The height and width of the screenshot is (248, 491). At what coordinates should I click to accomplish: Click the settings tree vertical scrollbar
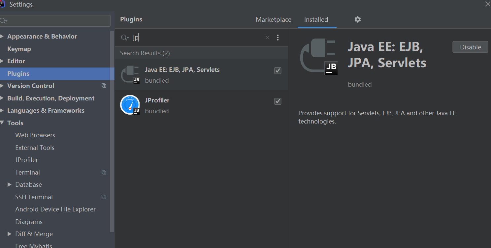tap(112, 132)
